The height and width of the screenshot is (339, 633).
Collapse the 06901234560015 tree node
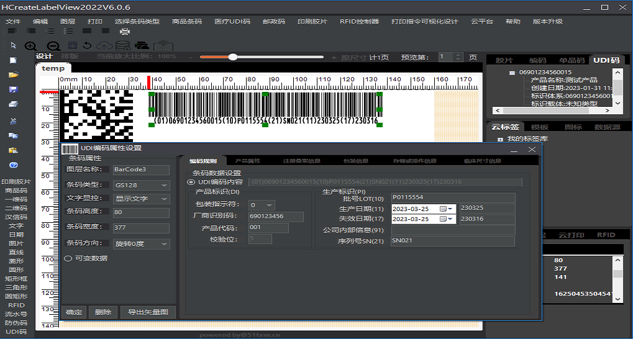pyautogui.click(x=513, y=73)
